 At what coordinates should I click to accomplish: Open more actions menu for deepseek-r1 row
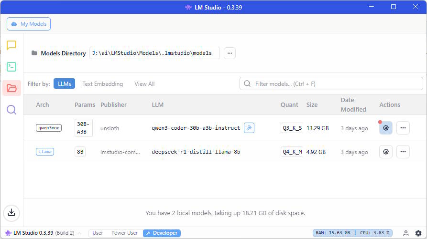[403, 152]
